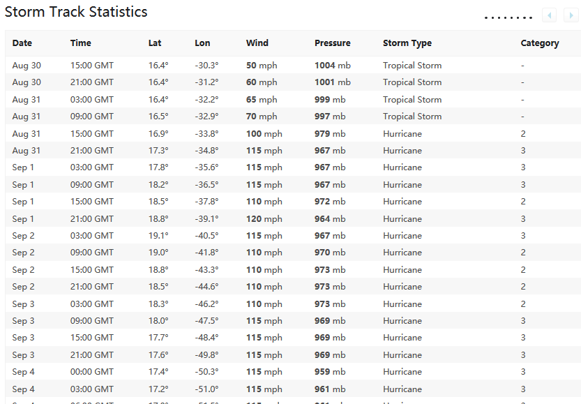The width and height of the screenshot is (581, 404).
Task: Click the 00:00 GMT time cell
Action: pyautogui.click(x=92, y=372)
